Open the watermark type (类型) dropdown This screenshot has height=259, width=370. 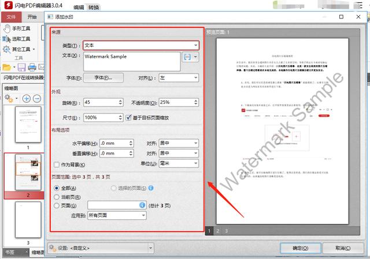[x=141, y=45]
